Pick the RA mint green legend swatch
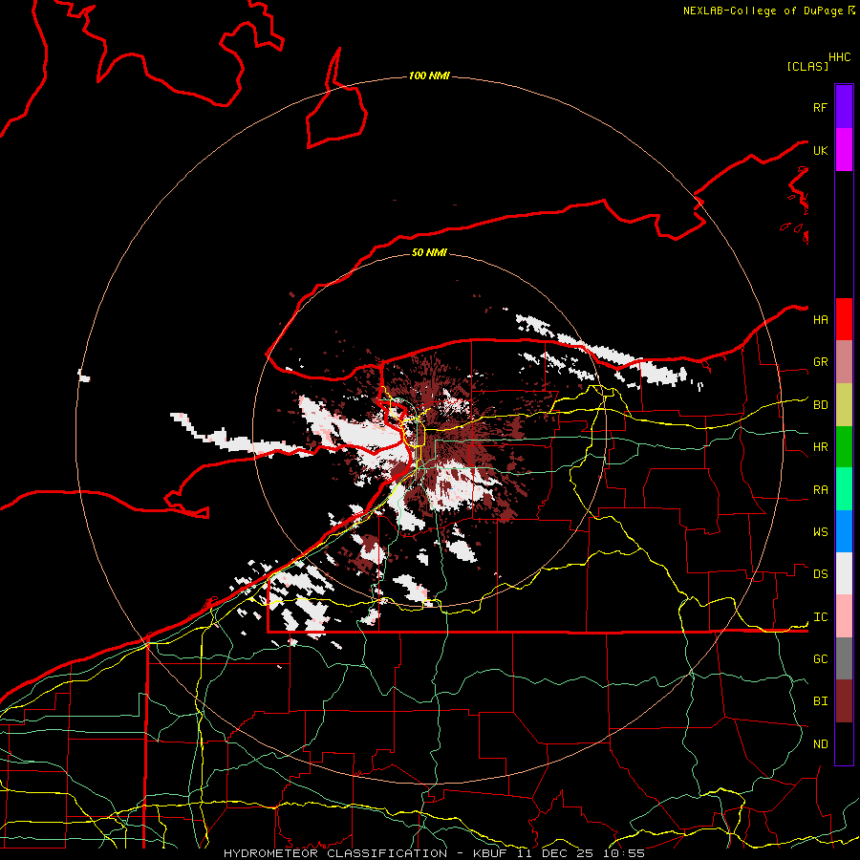860x860 pixels. click(x=844, y=489)
